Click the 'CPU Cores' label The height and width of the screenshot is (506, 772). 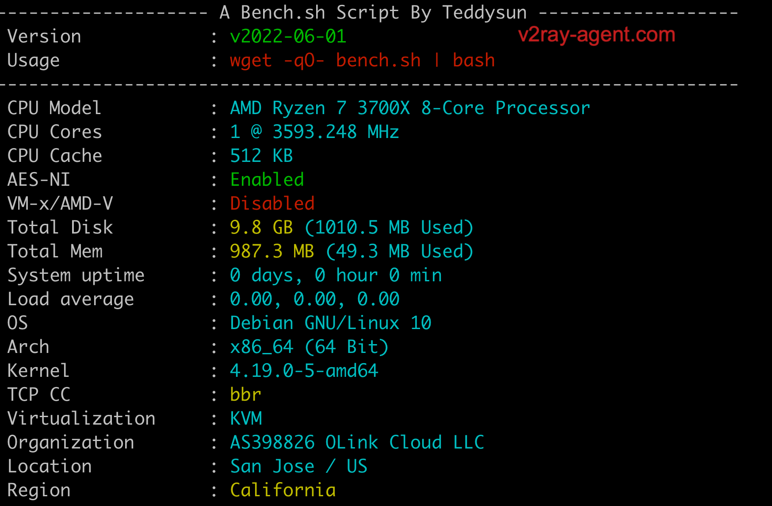[54, 132]
